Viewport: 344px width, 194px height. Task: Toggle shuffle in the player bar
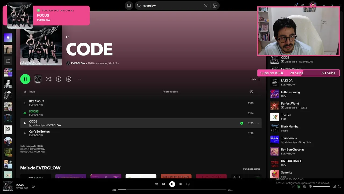156,184
